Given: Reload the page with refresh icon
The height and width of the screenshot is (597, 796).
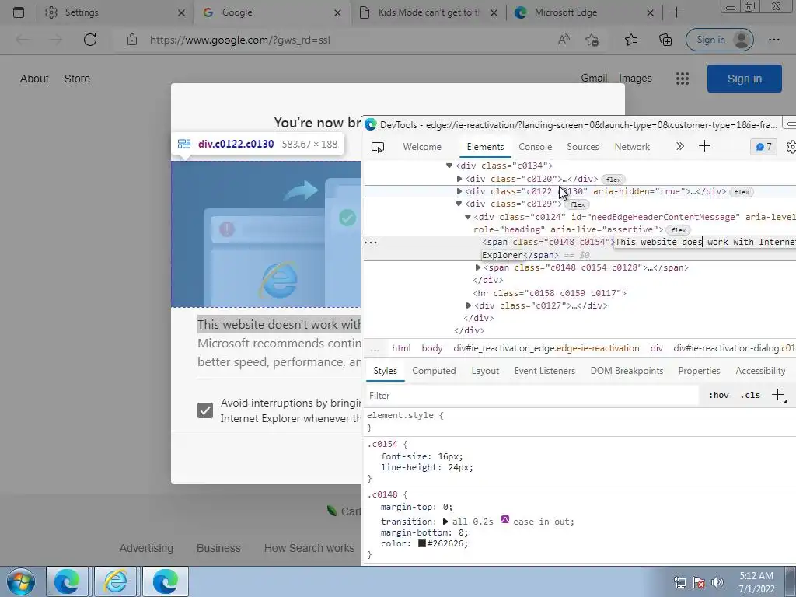Looking at the screenshot, I should point(90,40).
